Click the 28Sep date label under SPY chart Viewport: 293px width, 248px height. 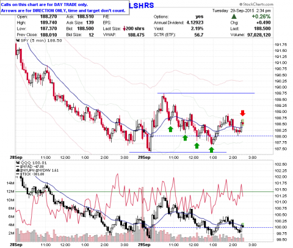[x=16, y=158]
